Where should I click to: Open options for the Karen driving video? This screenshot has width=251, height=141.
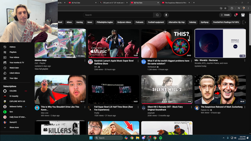click(x=85, y=107)
